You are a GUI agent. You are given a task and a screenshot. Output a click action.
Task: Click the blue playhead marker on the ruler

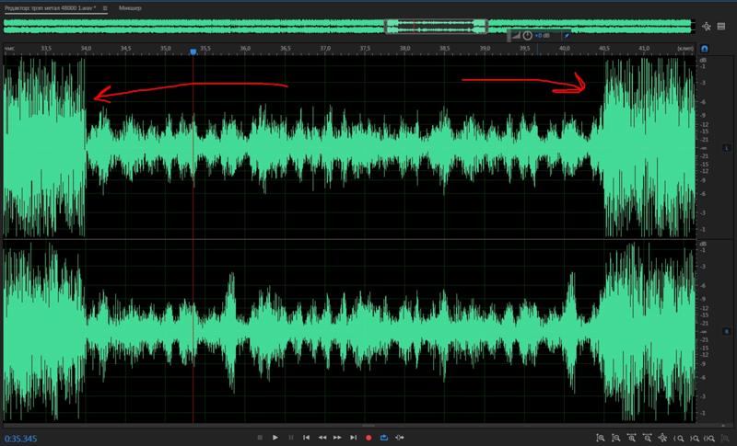[193, 51]
